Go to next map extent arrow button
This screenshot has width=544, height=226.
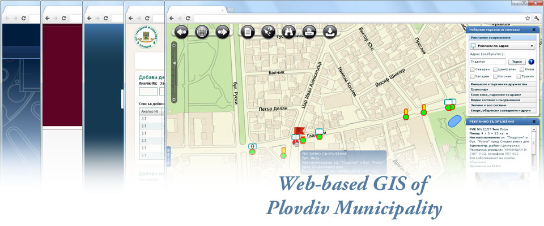click(x=222, y=32)
